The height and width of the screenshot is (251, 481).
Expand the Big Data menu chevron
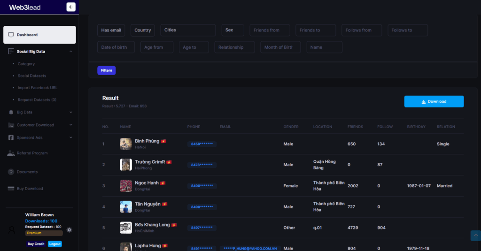coord(71,113)
